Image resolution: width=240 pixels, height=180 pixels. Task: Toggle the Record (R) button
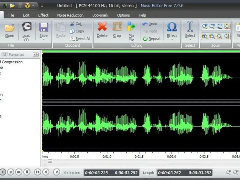tap(56, 172)
